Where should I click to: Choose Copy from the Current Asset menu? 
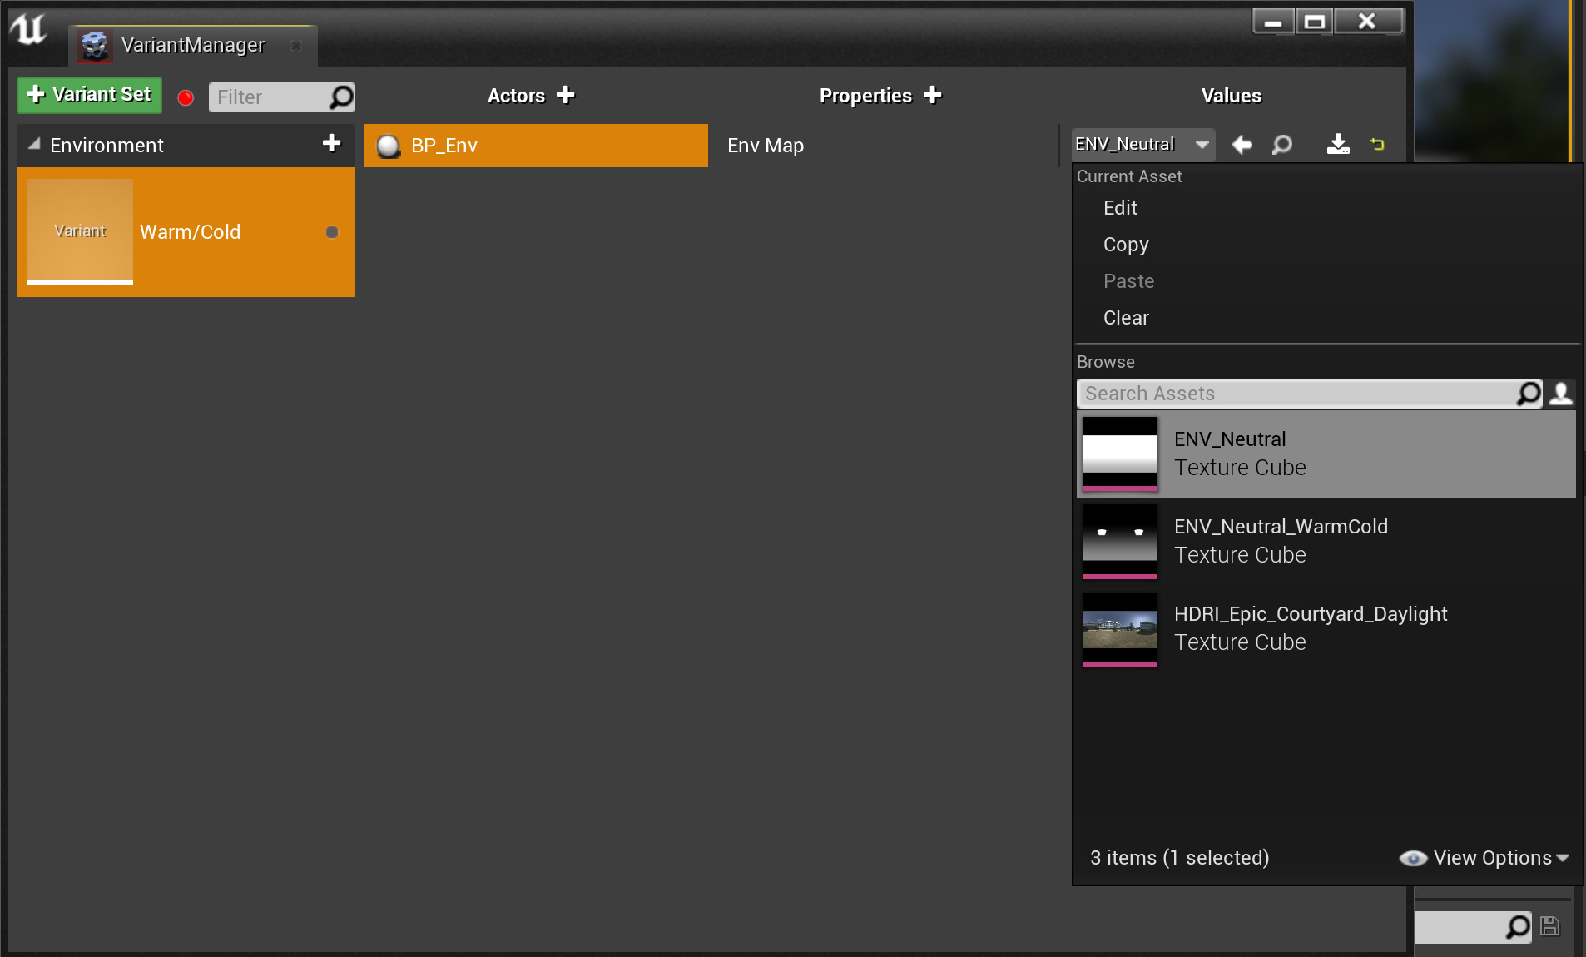pyautogui.click(x=1126, y=245)
